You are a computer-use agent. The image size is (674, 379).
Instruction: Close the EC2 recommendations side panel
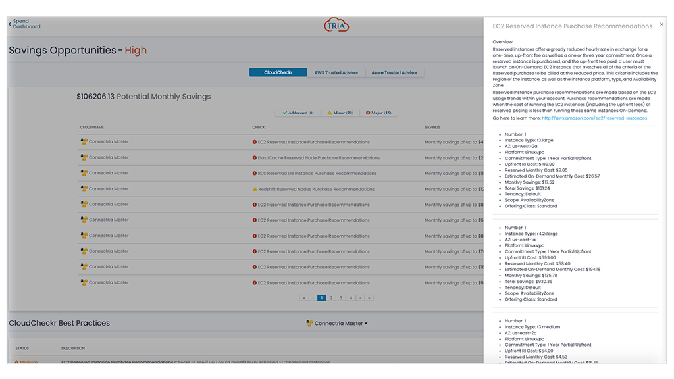tap(661, 24)
